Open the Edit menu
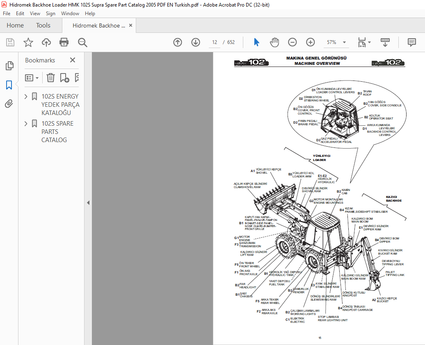Image resolution: width=425 pixels, height=345 pixels. tap(20, 13)
